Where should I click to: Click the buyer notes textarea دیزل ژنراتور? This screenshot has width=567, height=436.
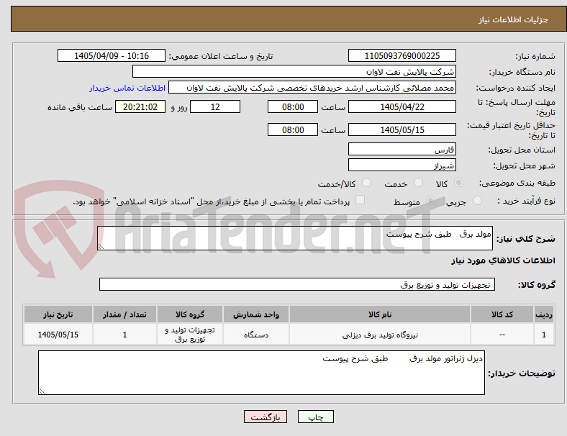point(261,373)
